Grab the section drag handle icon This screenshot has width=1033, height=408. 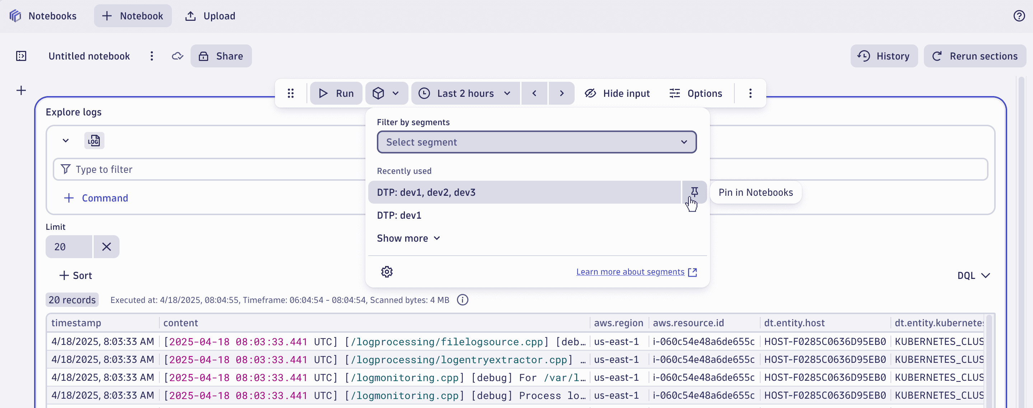(291, 93)
